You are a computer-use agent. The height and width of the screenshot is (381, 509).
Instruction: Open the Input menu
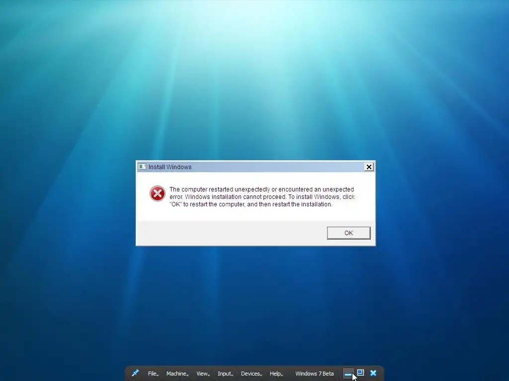[x=225, y=374]
